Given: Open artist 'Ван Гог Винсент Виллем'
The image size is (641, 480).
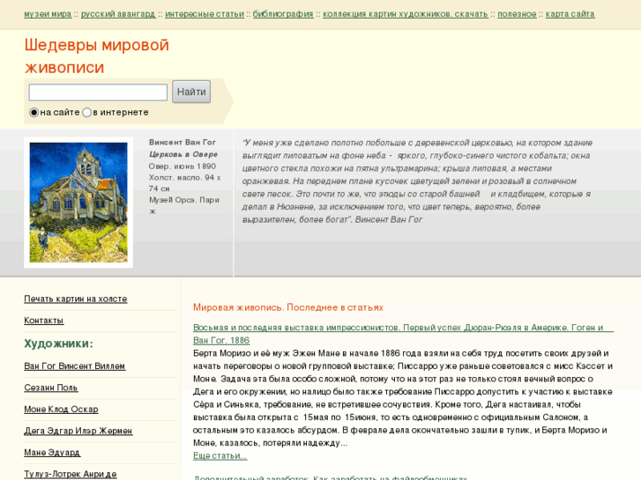Looking at the screenshot, I should 75,366.
